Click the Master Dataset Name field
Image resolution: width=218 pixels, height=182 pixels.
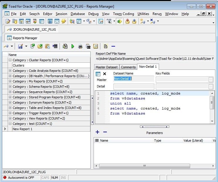coord(133,79)
